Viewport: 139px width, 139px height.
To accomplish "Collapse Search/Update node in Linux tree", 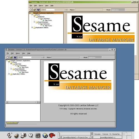I will point(11,69).
